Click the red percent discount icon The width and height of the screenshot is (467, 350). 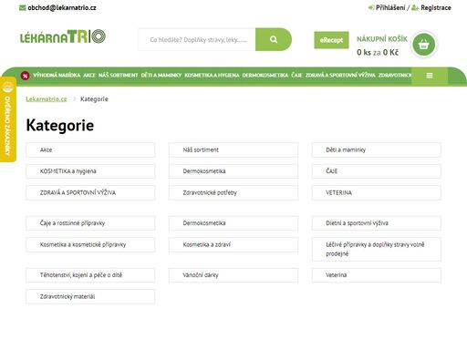[x=25, y=76]
